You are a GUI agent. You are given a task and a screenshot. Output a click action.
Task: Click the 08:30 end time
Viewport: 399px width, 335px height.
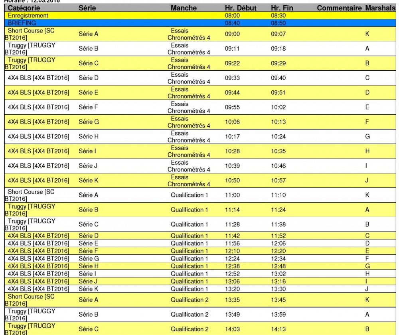tap(279, 16)
